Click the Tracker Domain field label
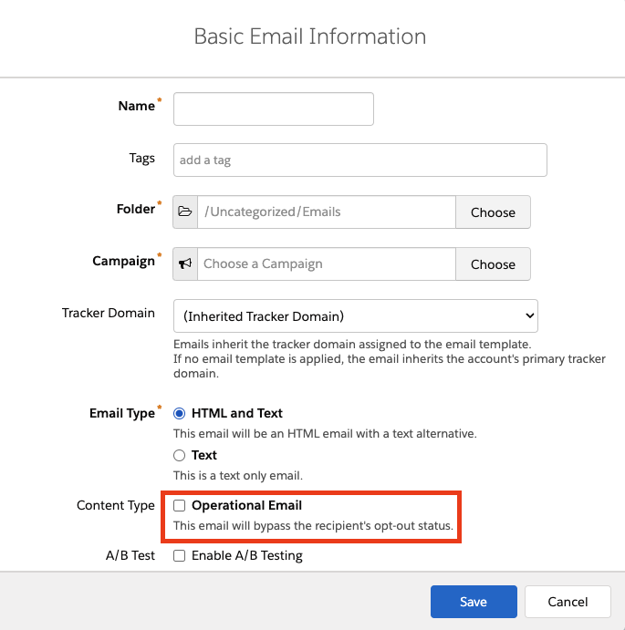 click(x=109, y=313)
